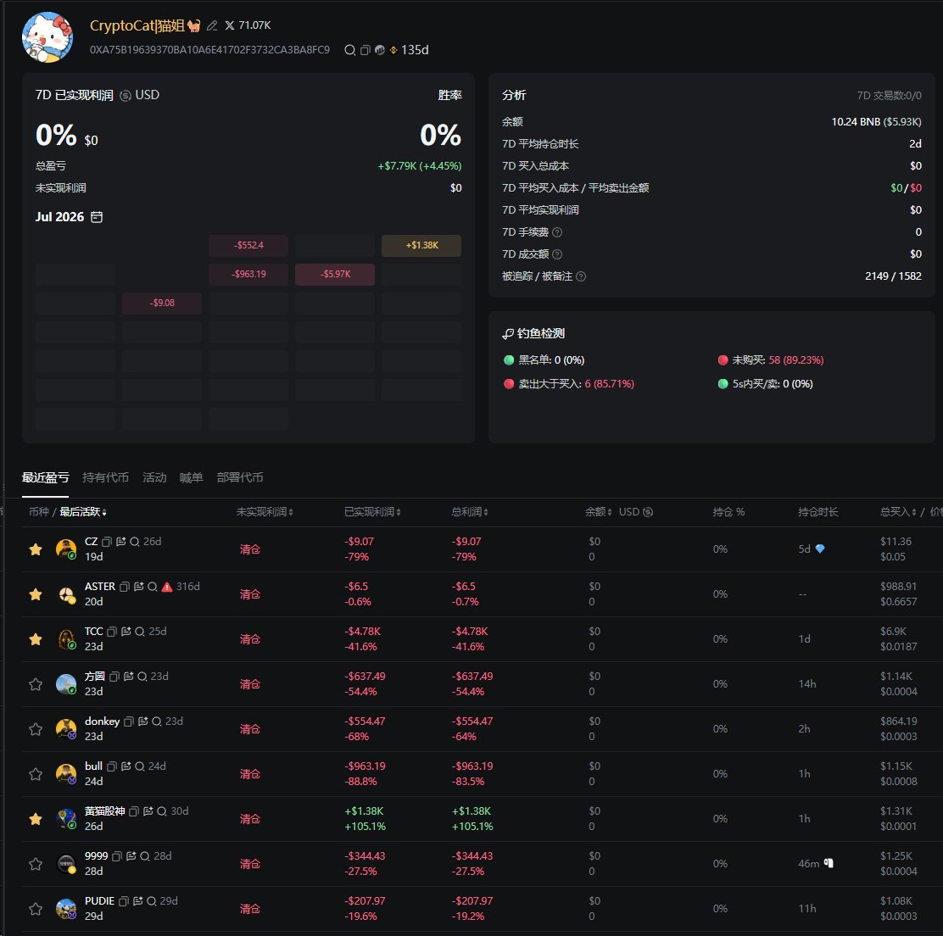Search the wallet address with the magnifier icon
Screen dimensions: 943x936
point(349,50)
